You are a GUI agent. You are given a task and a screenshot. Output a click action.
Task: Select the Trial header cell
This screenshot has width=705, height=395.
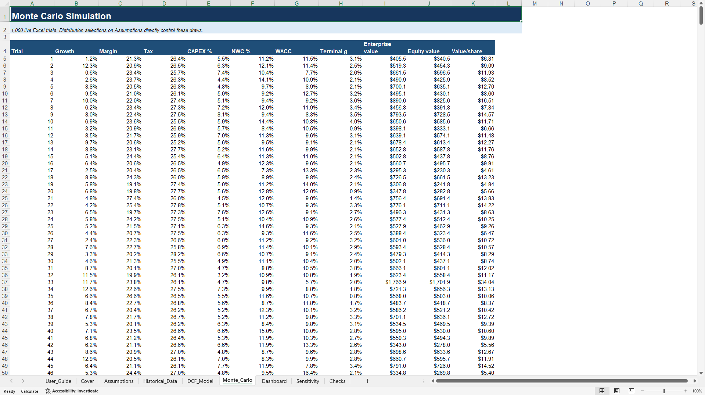point(32,48)
